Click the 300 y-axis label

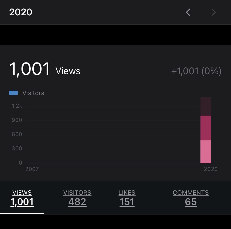17,149
